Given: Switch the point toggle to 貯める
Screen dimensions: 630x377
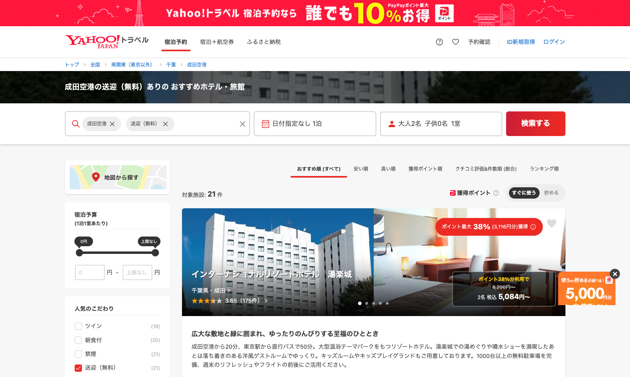Looking at the screenshot, I should coord(551,193).
